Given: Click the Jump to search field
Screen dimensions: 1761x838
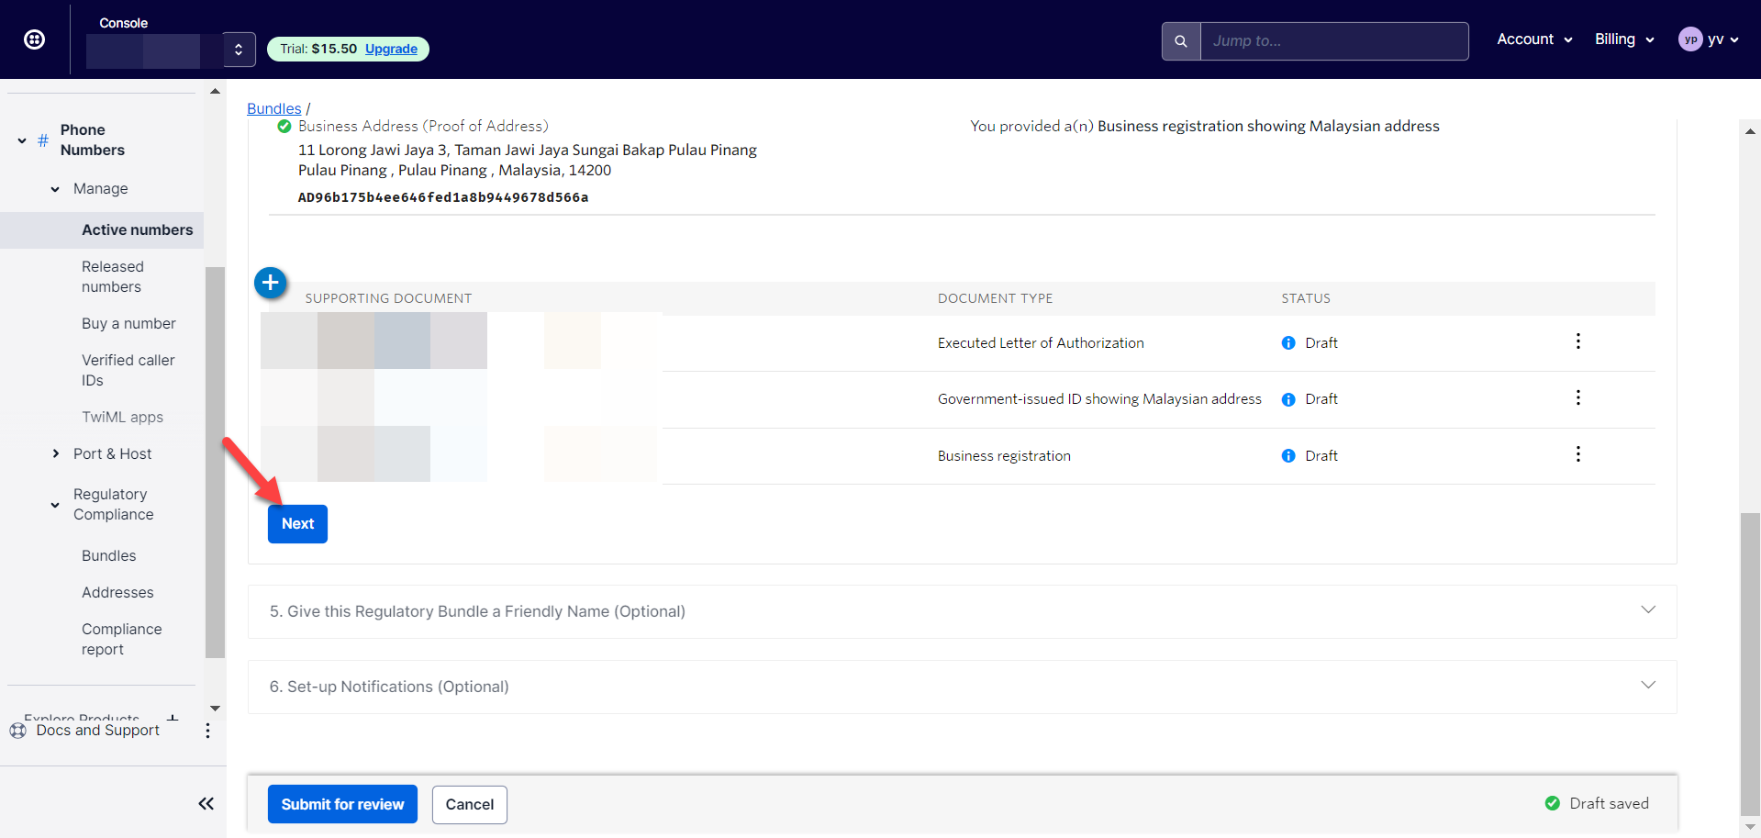Looking at the screenshot, I should tap(1333, 41).
